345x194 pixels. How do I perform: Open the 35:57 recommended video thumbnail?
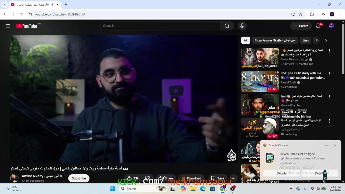pyautogui.click(x=260, y=58)
